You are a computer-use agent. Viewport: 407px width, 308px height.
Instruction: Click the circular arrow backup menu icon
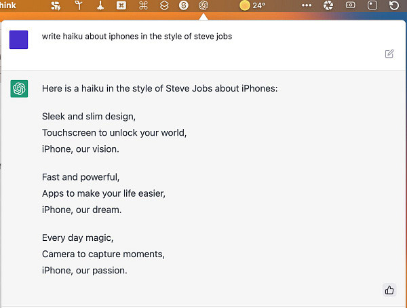click(x=393, y=5)
